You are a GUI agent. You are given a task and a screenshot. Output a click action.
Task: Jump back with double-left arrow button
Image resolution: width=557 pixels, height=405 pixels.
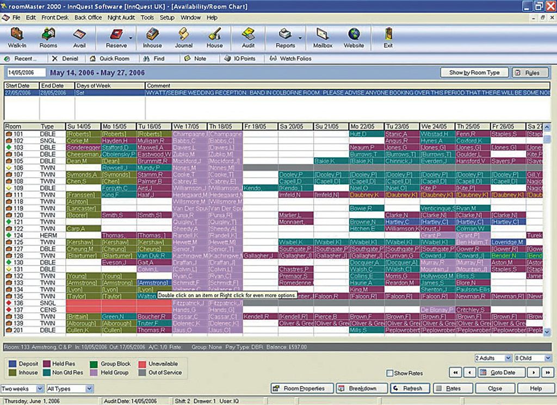(x=455, y=372)
